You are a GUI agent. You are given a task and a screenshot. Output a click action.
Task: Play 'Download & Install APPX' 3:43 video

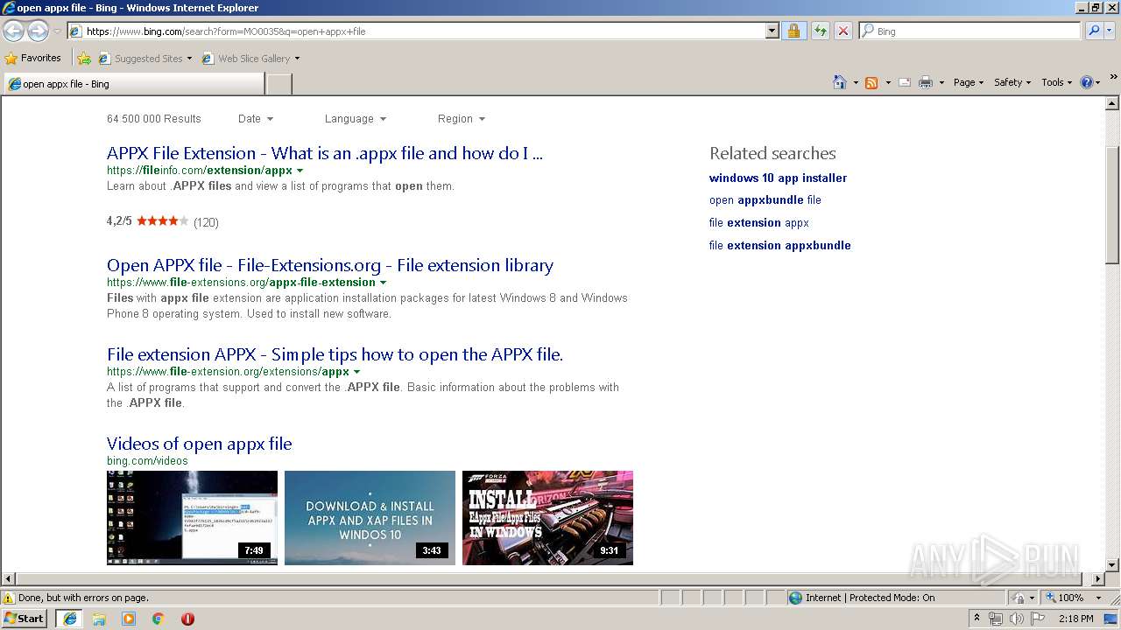(x=370, y=518)
